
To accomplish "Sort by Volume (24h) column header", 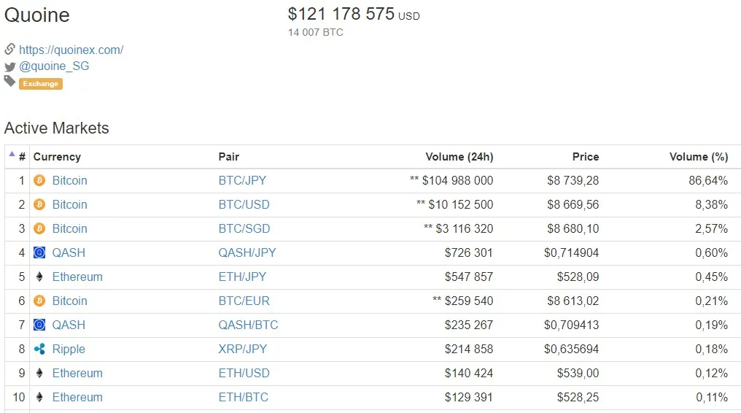I will point(459,157).
